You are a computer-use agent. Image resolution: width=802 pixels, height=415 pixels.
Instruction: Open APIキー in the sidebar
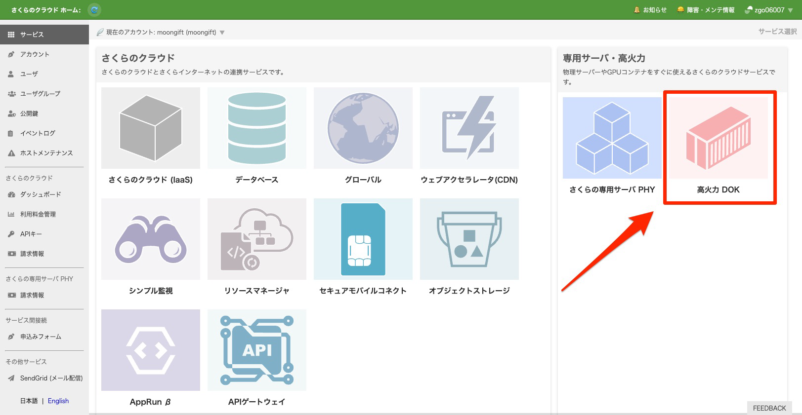pyautogui.click(x=44, y=234)
